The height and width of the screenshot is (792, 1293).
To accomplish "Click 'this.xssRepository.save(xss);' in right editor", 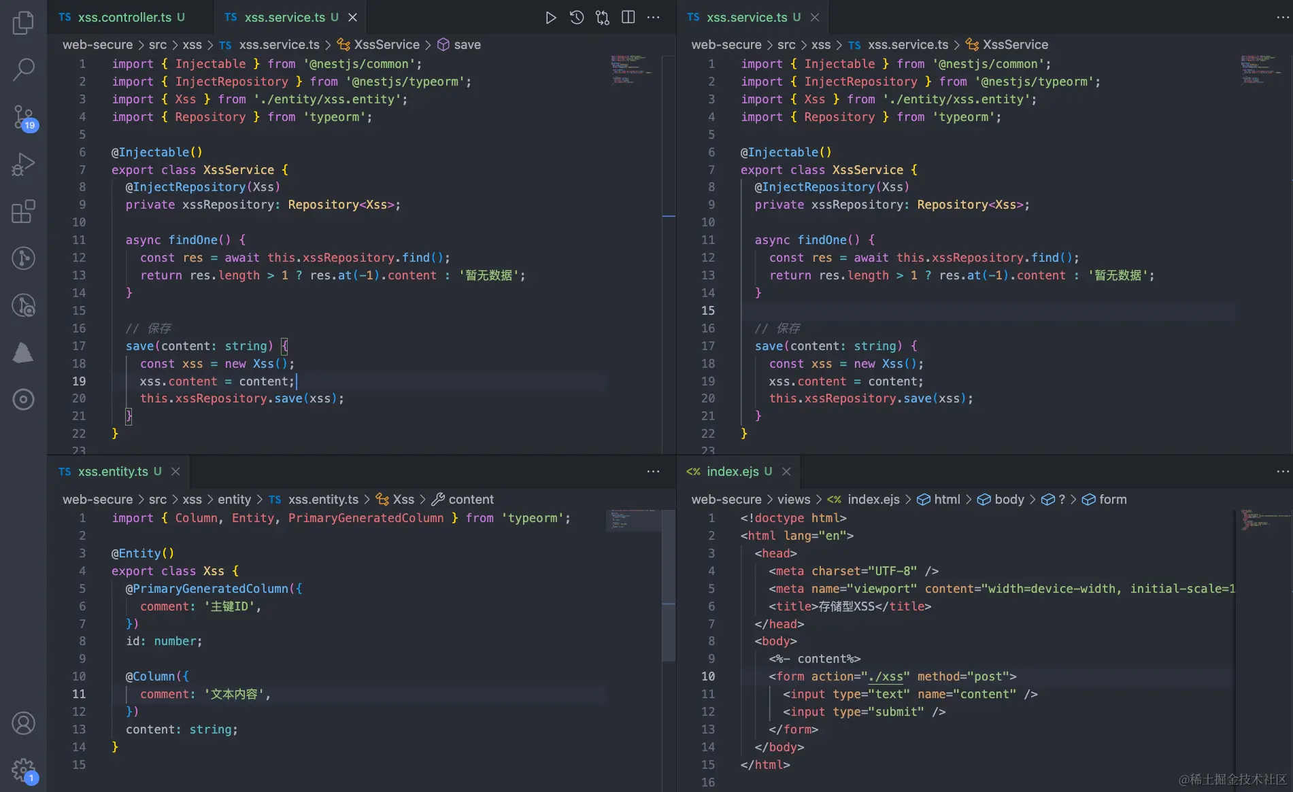I will [871, 398].
